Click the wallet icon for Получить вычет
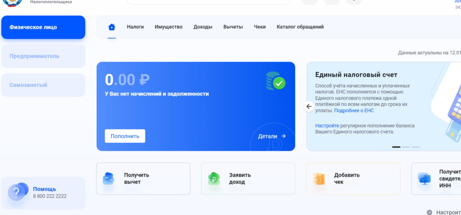Screen dimensions: 461x215 (109, 179)
